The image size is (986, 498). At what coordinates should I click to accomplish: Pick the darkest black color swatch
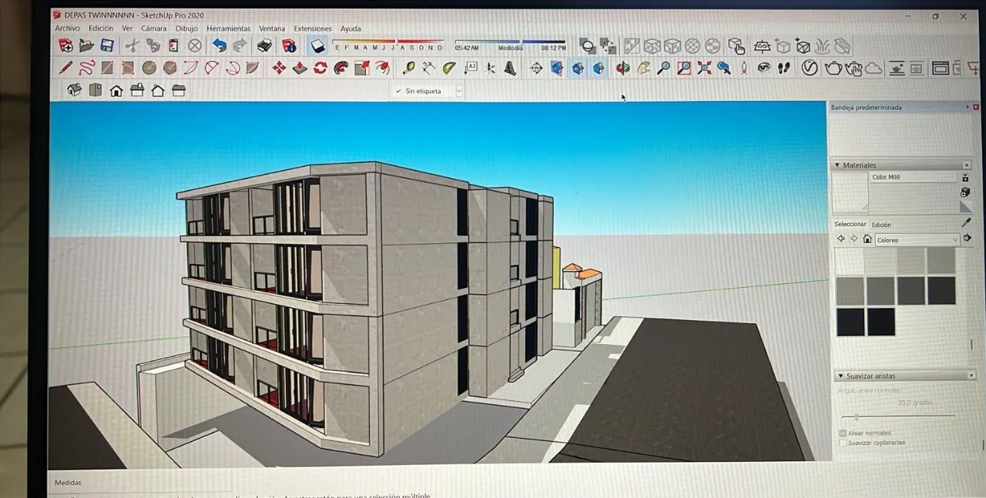[881, 322]
